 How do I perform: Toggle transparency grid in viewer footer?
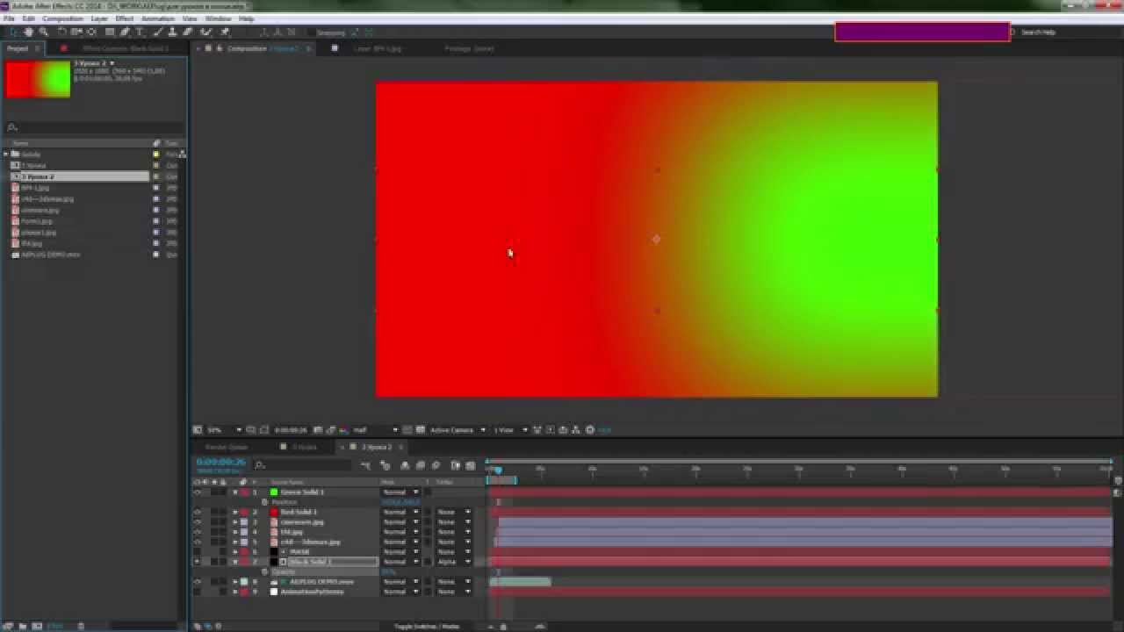click(419, 430)
